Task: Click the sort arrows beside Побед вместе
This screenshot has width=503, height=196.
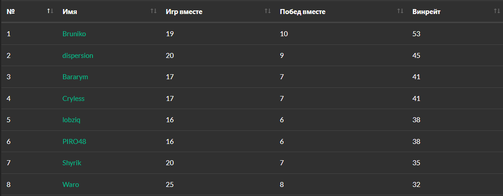Action: coord(400,11)
